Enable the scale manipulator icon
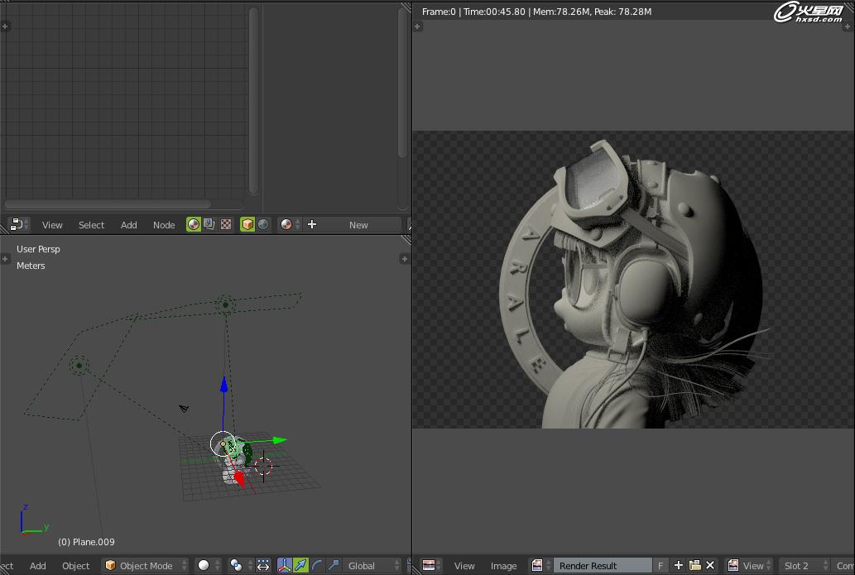 point(334,566)
